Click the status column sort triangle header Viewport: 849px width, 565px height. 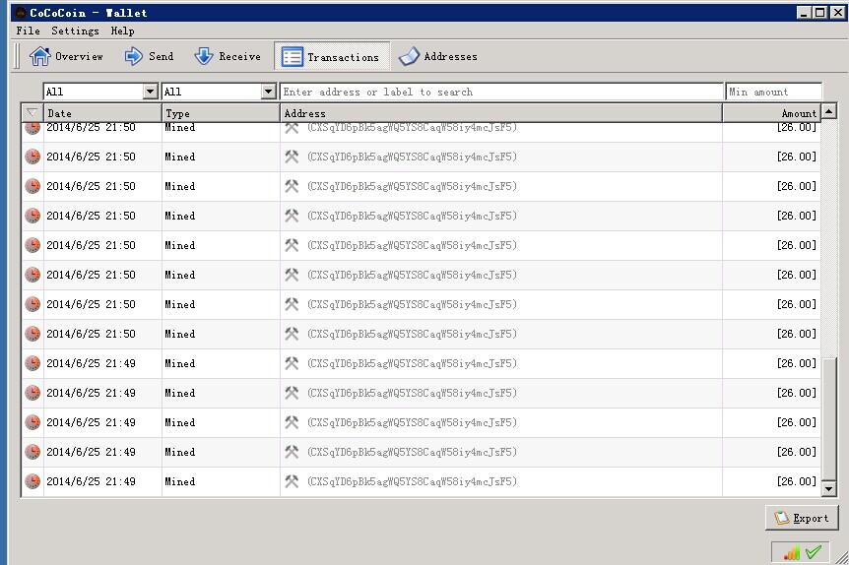coord(33,113)
